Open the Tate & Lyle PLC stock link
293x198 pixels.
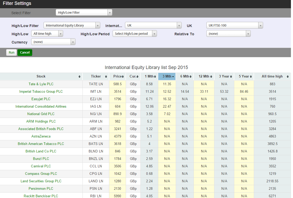(x=41, y=84)
